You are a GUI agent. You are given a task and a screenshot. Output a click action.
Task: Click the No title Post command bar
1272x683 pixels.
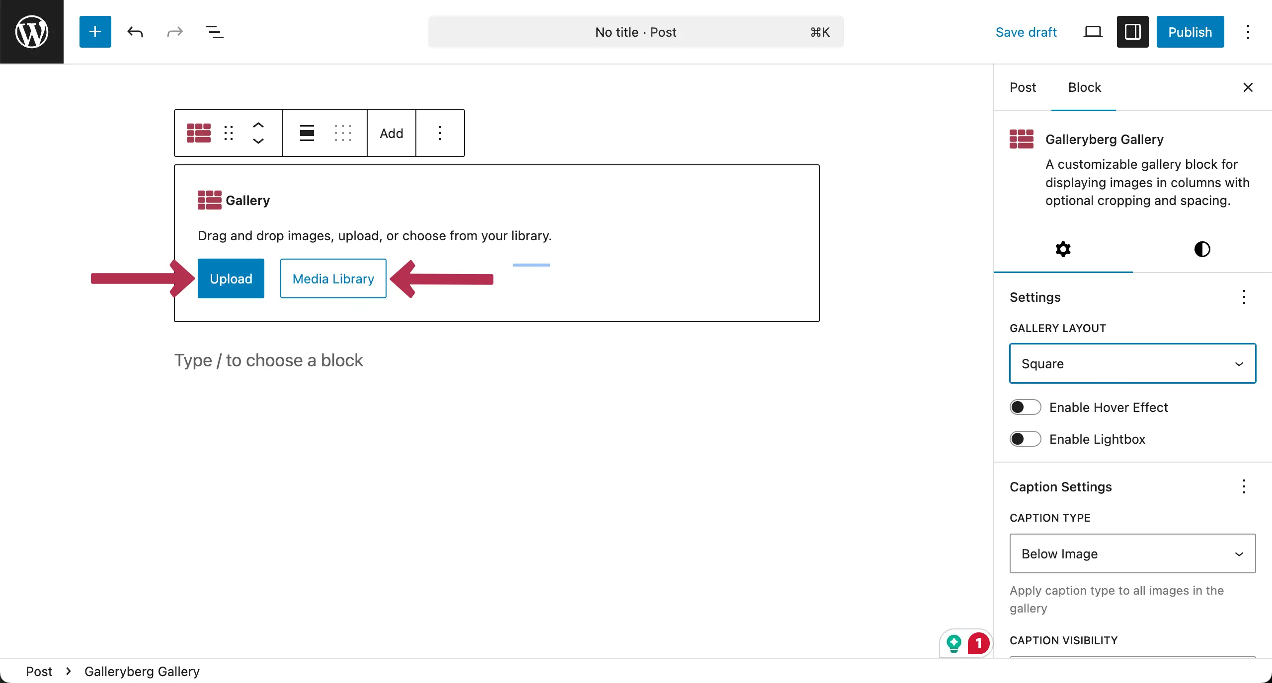(636, 32)
